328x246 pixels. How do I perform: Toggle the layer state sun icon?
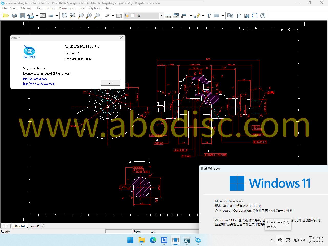tap(127, 16)
